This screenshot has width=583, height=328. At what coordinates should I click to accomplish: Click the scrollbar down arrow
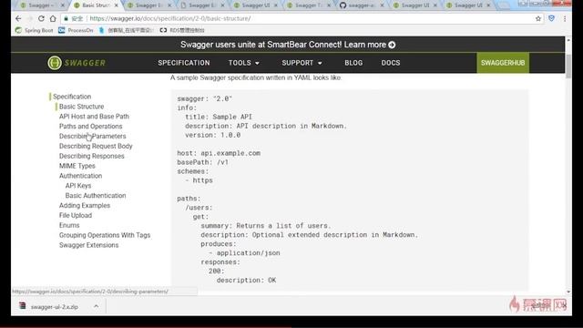point(568,292)
